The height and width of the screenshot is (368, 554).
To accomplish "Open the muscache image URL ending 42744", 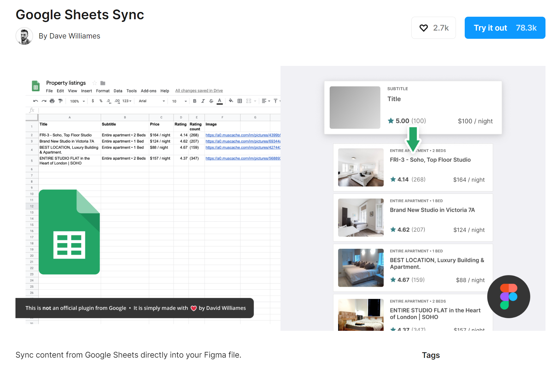I will (x=243, y=147).
